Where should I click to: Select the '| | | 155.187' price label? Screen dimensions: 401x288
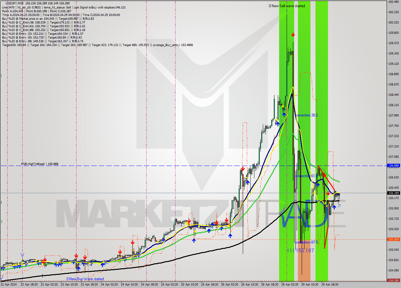pyautogui.click(x=301, y=250)
